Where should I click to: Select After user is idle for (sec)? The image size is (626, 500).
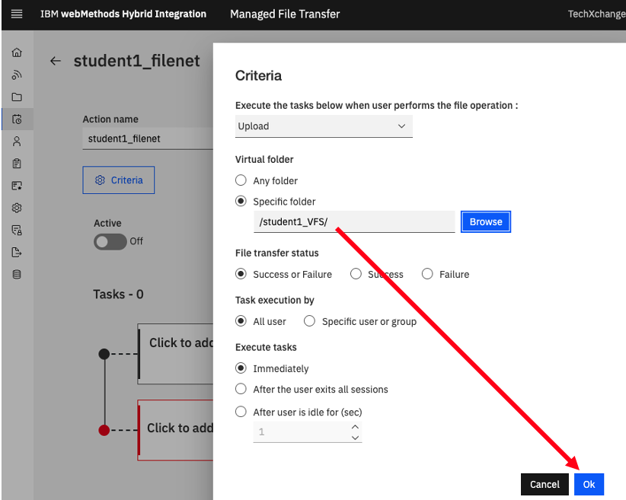point(241,412)
